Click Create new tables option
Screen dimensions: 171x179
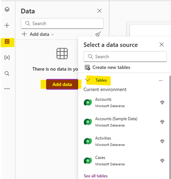[x=107, y=68]
